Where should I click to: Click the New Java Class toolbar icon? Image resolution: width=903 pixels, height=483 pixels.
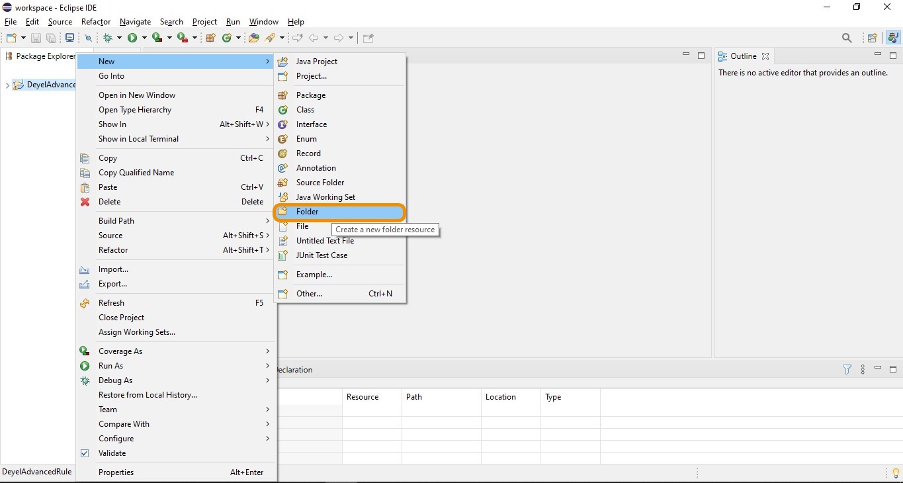tap(227, 38)
